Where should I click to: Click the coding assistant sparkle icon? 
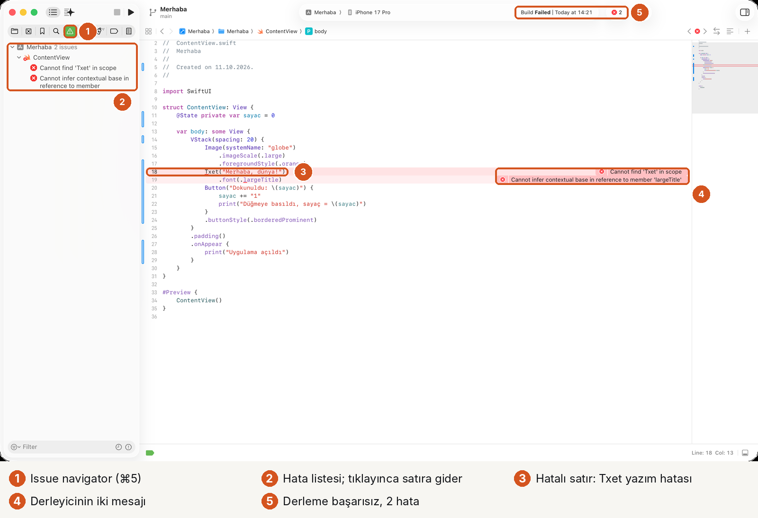coord(70,12)
